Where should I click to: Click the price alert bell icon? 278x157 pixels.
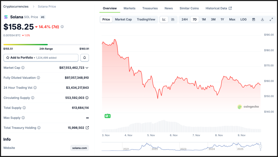coord(85,58)
